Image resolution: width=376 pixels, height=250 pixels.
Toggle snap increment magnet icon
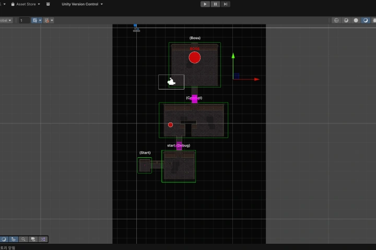click(x=47, y=20)
